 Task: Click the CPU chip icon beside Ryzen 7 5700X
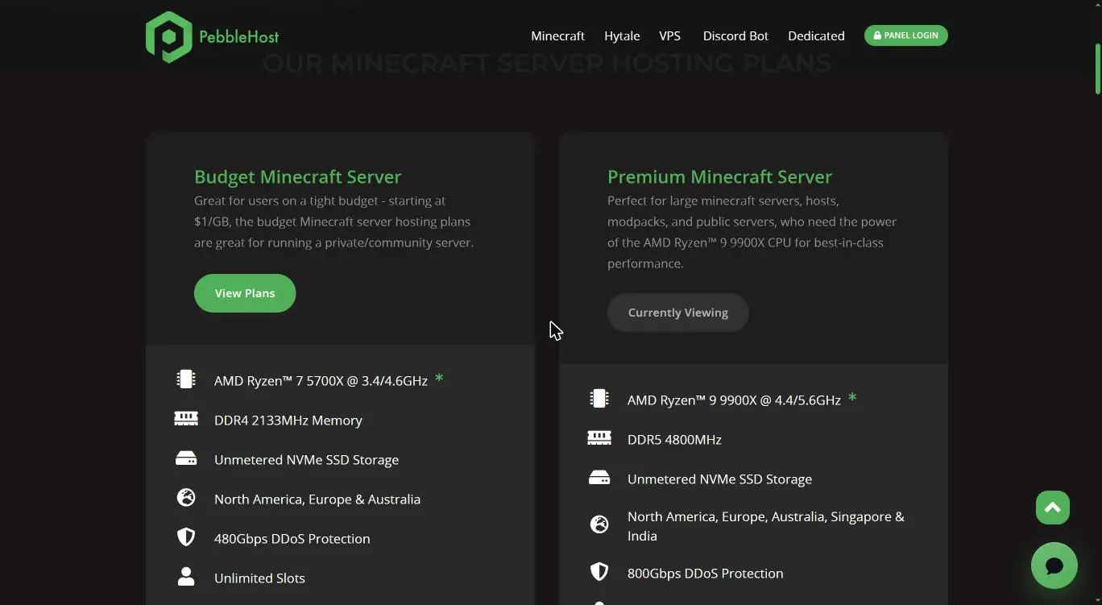(x=186, y=379)
